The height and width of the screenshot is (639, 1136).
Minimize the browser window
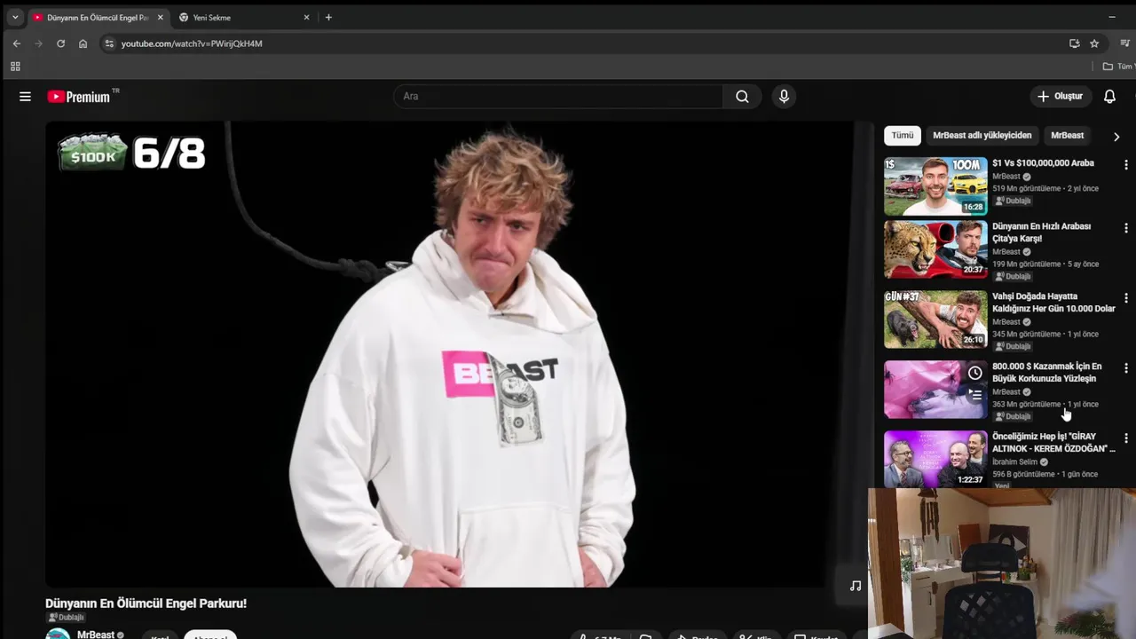pyautogui.click(x=1111, y=17)
